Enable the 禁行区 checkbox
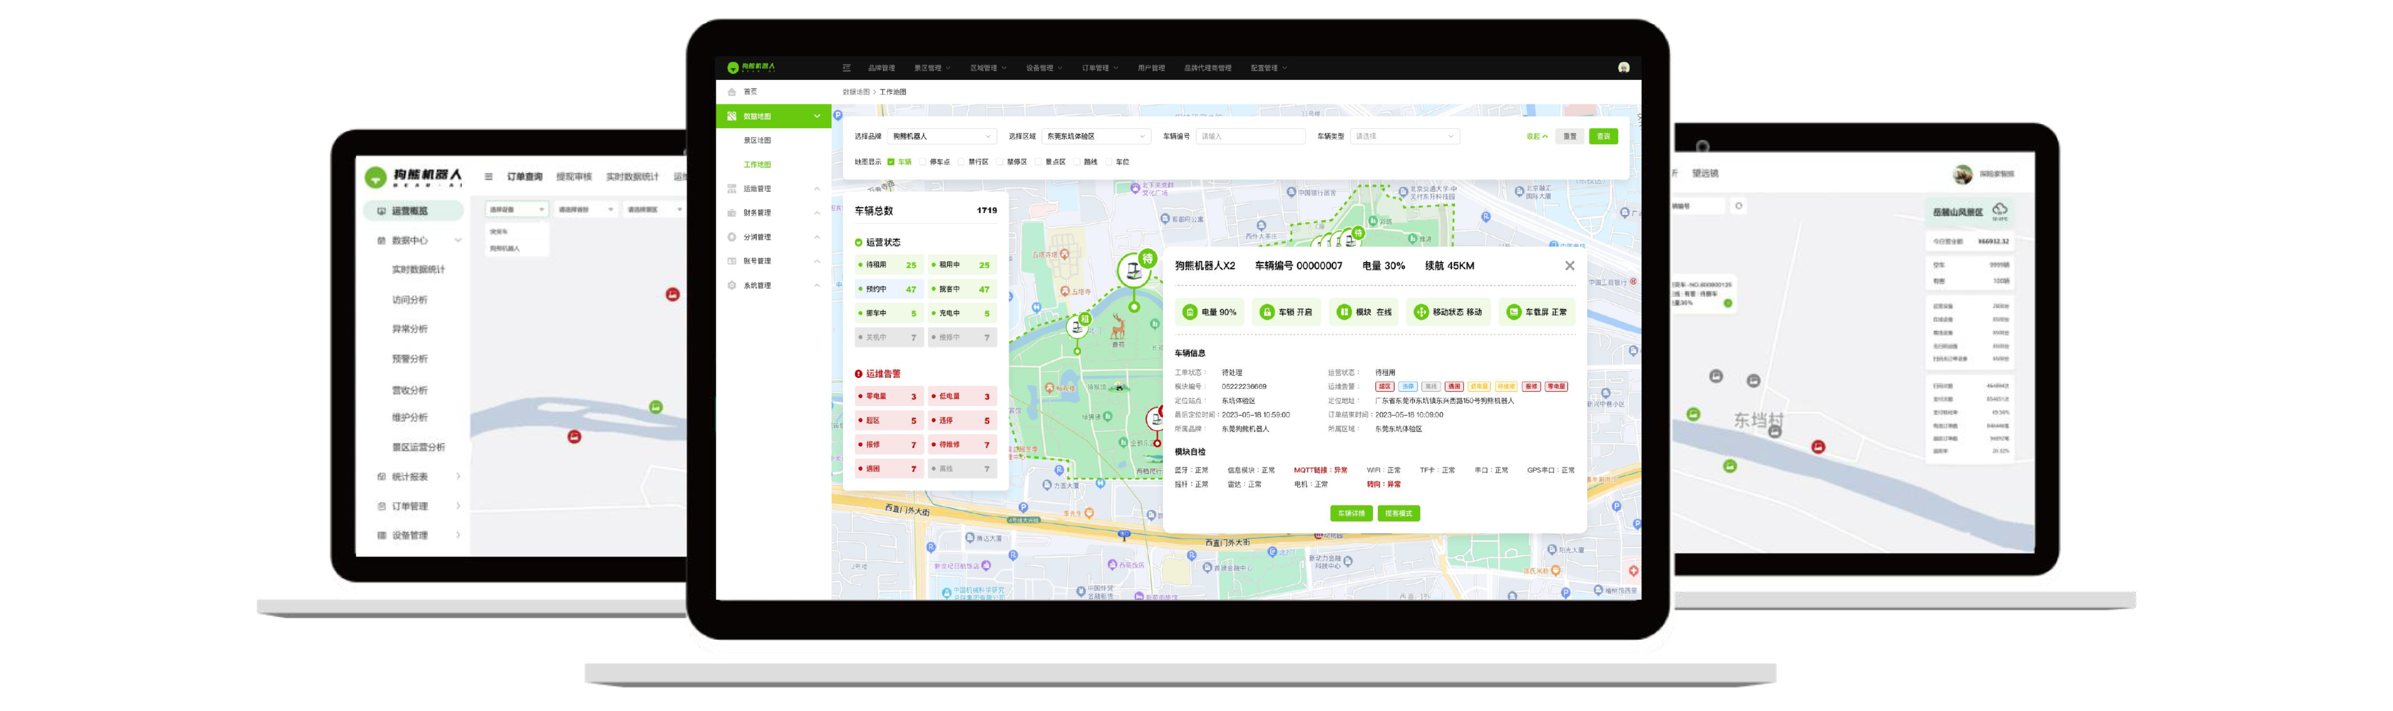Screen dimensions: 2393x711 [x=961, y=161]
